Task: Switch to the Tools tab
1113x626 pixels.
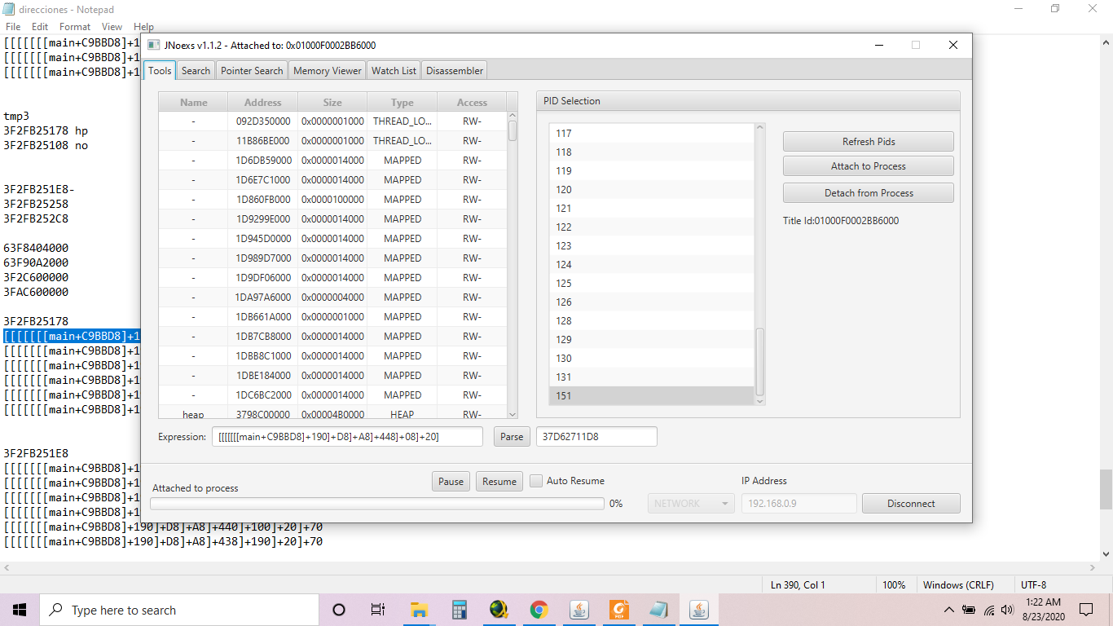Action: click(x=160, y=71)
